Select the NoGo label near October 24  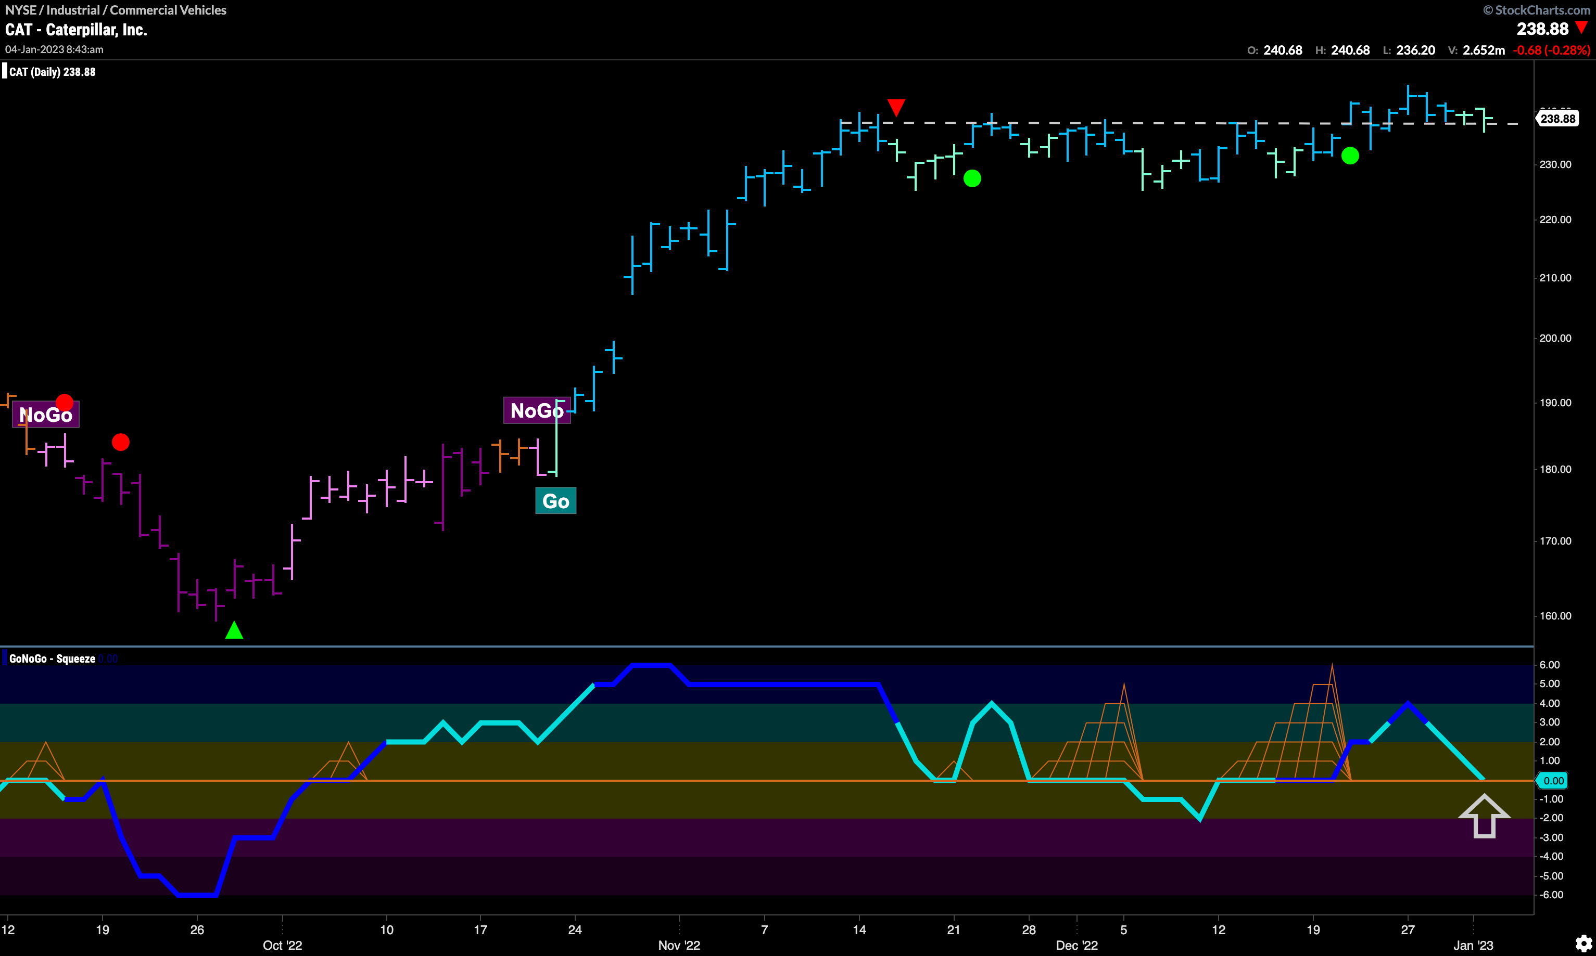537,410
